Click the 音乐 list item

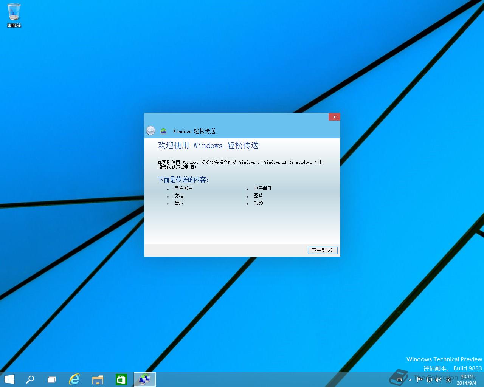point(179,203)
